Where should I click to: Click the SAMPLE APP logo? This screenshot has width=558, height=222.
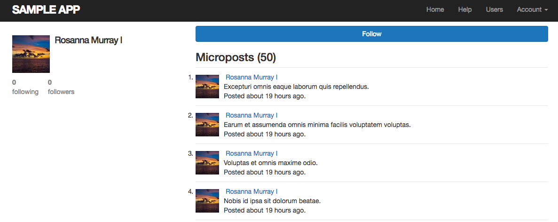tap(46, 10)
